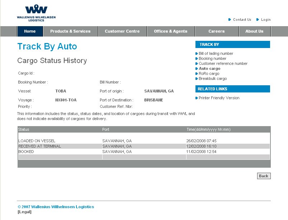Click the Login arrow icon

[x=258, y=20]
